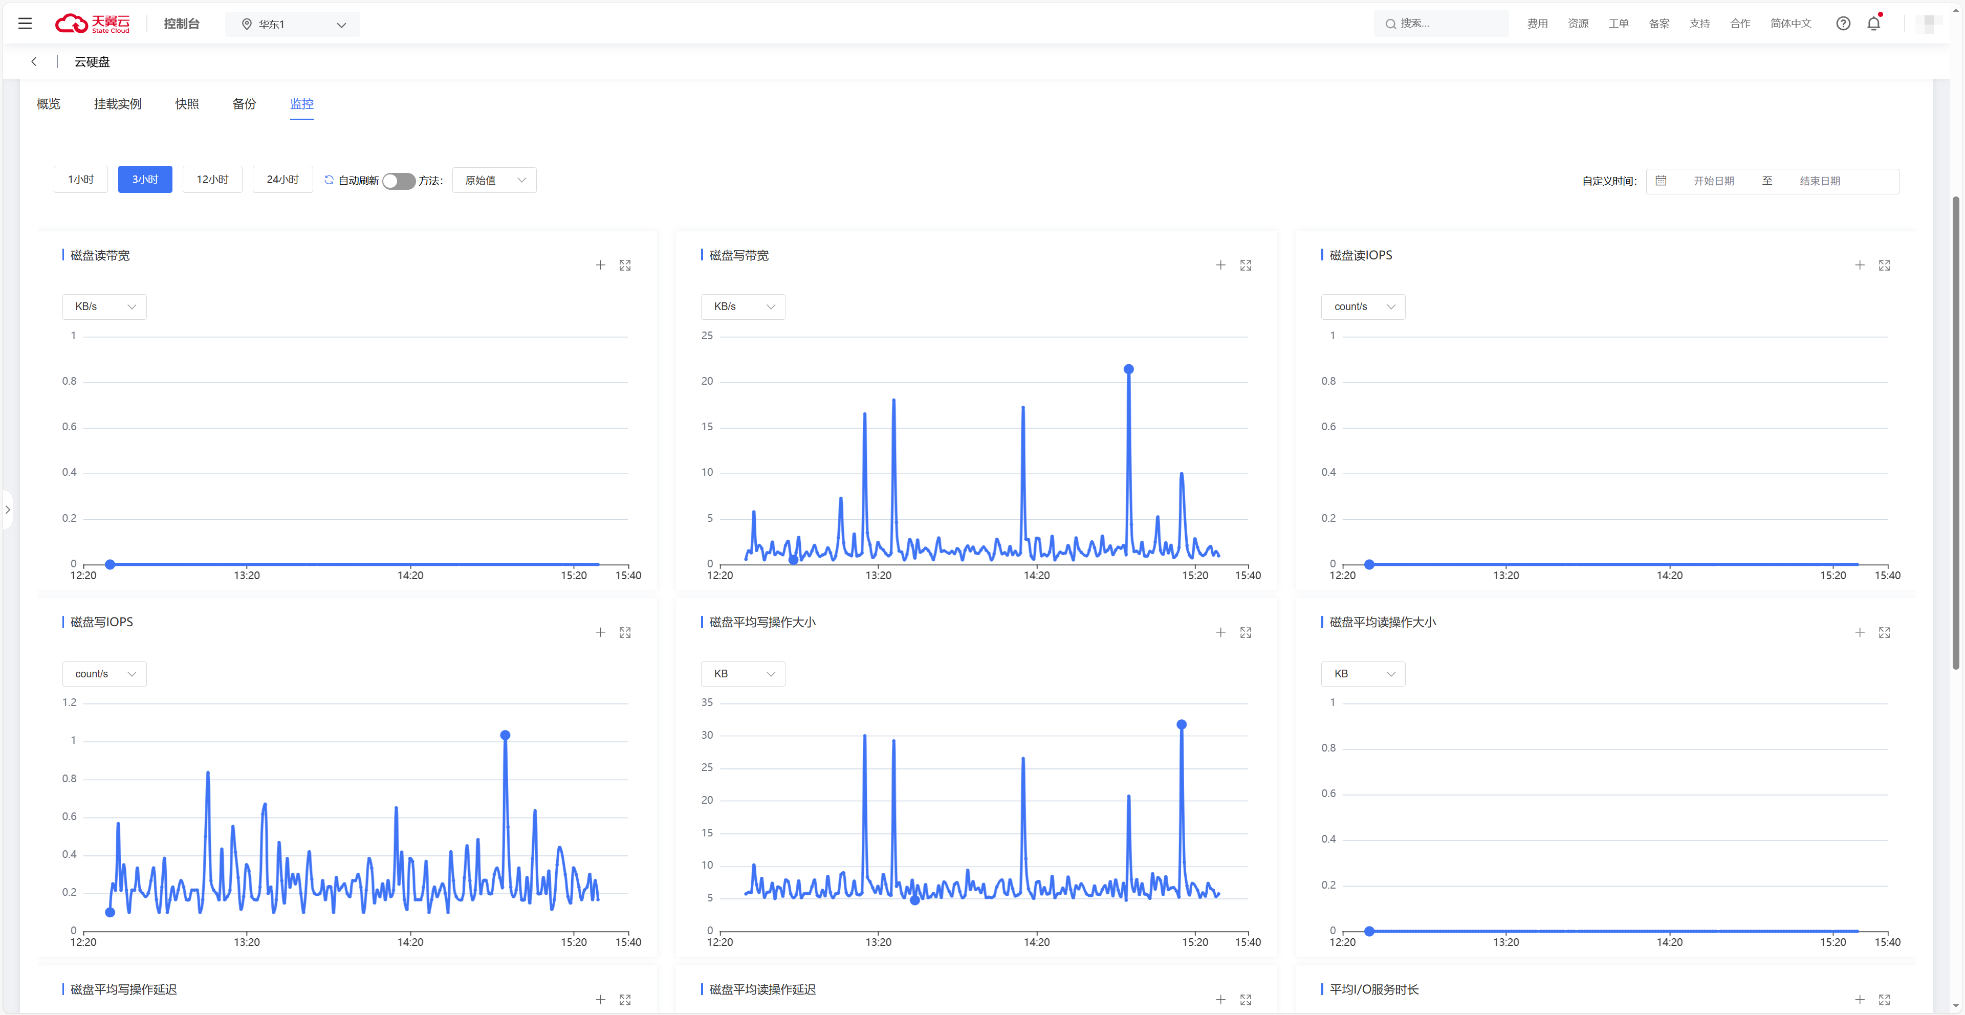Screen dimensions: 1965x1015
Task: Select the 1小时 time range
Action: [81, 179]
